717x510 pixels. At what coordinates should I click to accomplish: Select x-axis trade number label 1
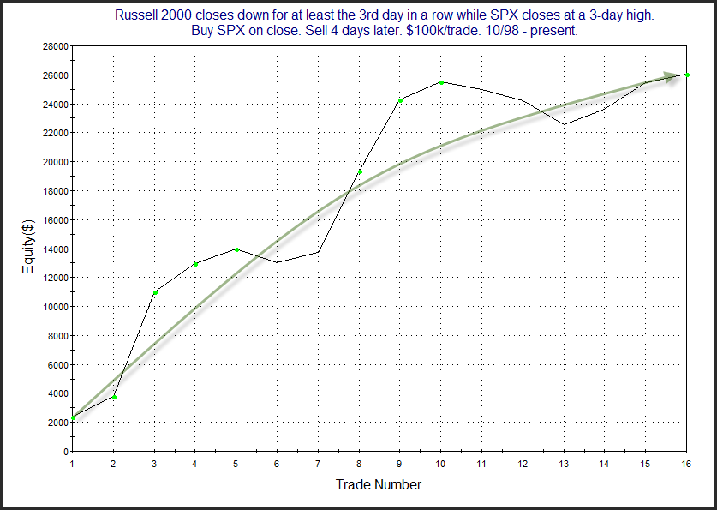tap(72, 464)
